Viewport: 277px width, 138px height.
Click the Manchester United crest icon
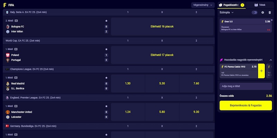pos(8,112)
